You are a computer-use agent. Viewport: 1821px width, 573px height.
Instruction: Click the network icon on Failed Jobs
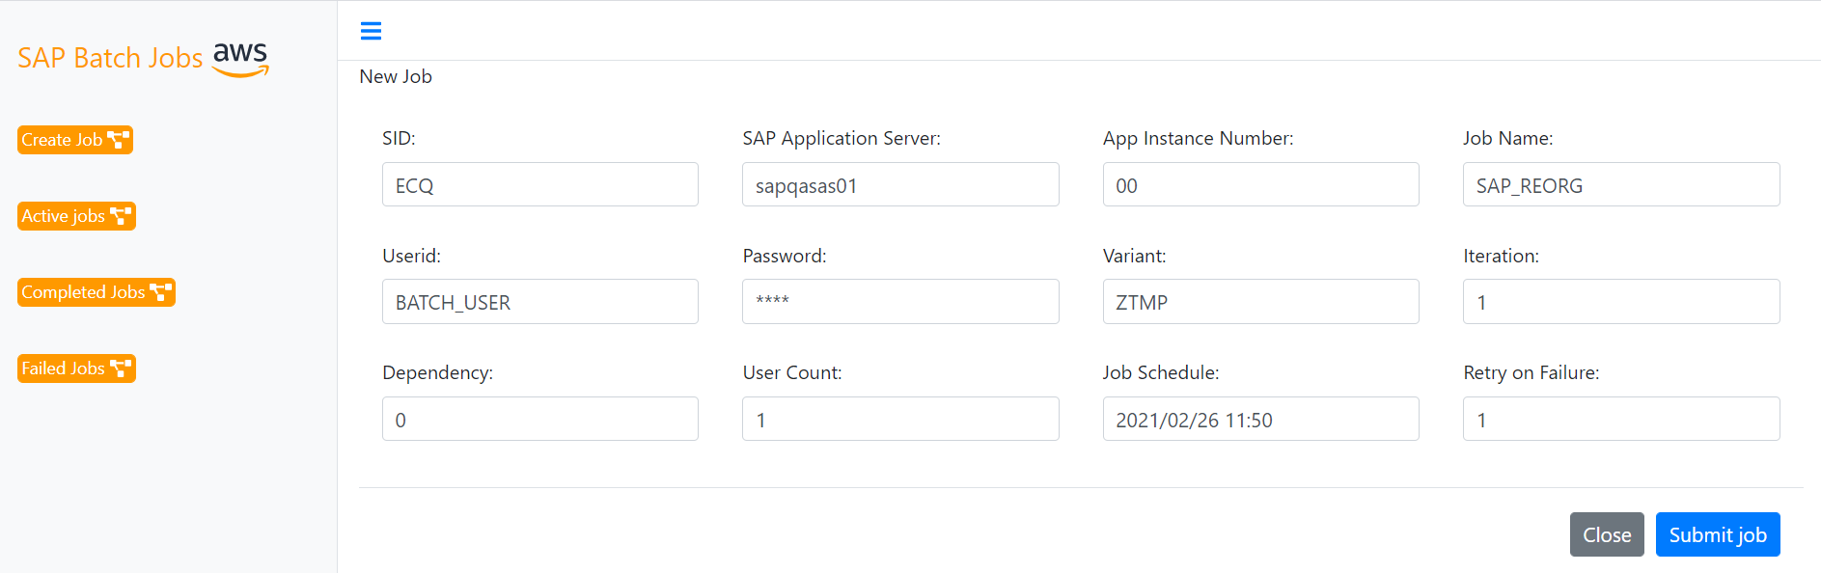click(121, 368)
